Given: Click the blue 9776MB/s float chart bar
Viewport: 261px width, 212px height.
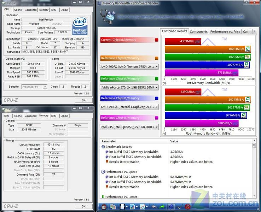Looking at the screenshot, I should 206,115.
